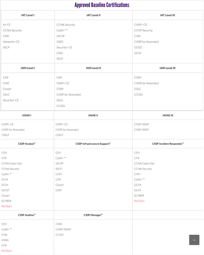Select the IAT Level II column header
Screen dimensions: 204x255
93,15
